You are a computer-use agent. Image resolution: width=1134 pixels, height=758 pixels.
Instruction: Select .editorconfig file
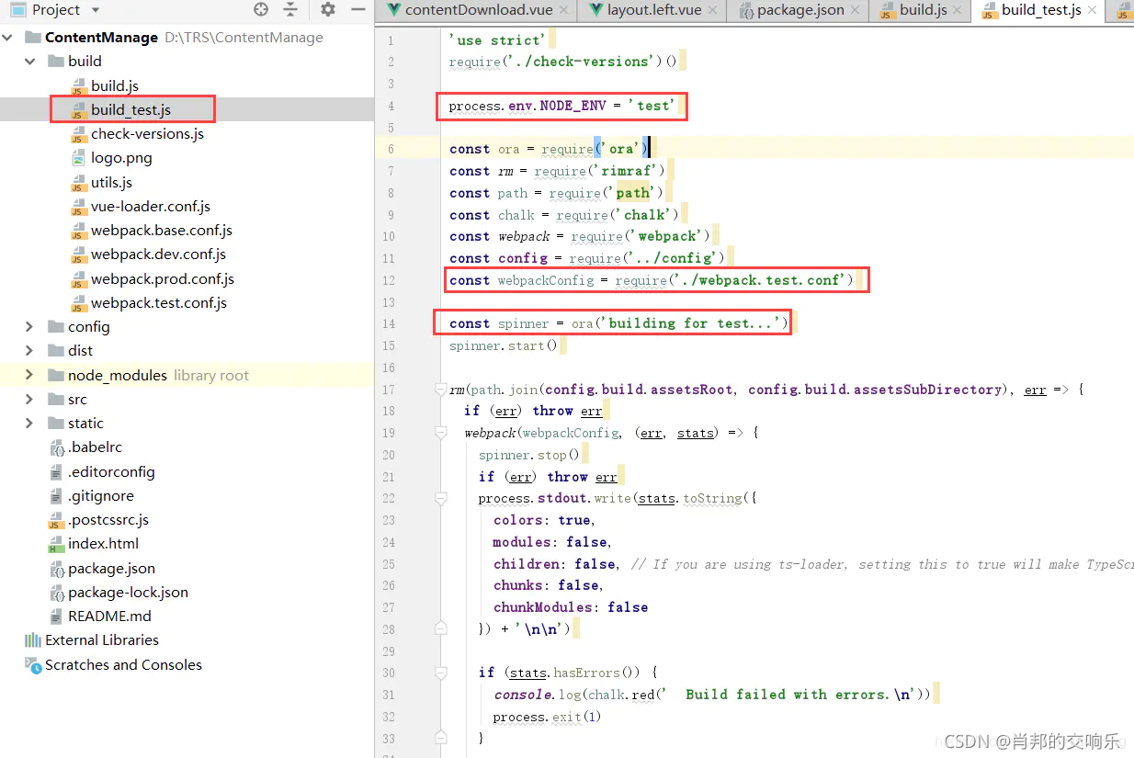coord(111,472)
